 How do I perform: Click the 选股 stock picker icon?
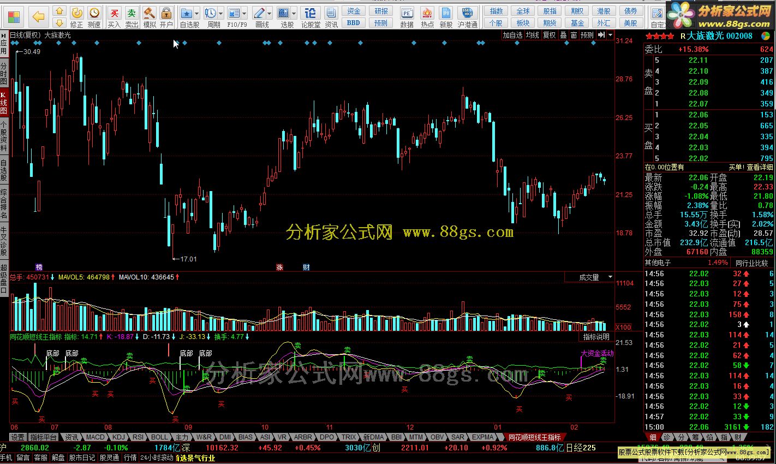(284, 13)
